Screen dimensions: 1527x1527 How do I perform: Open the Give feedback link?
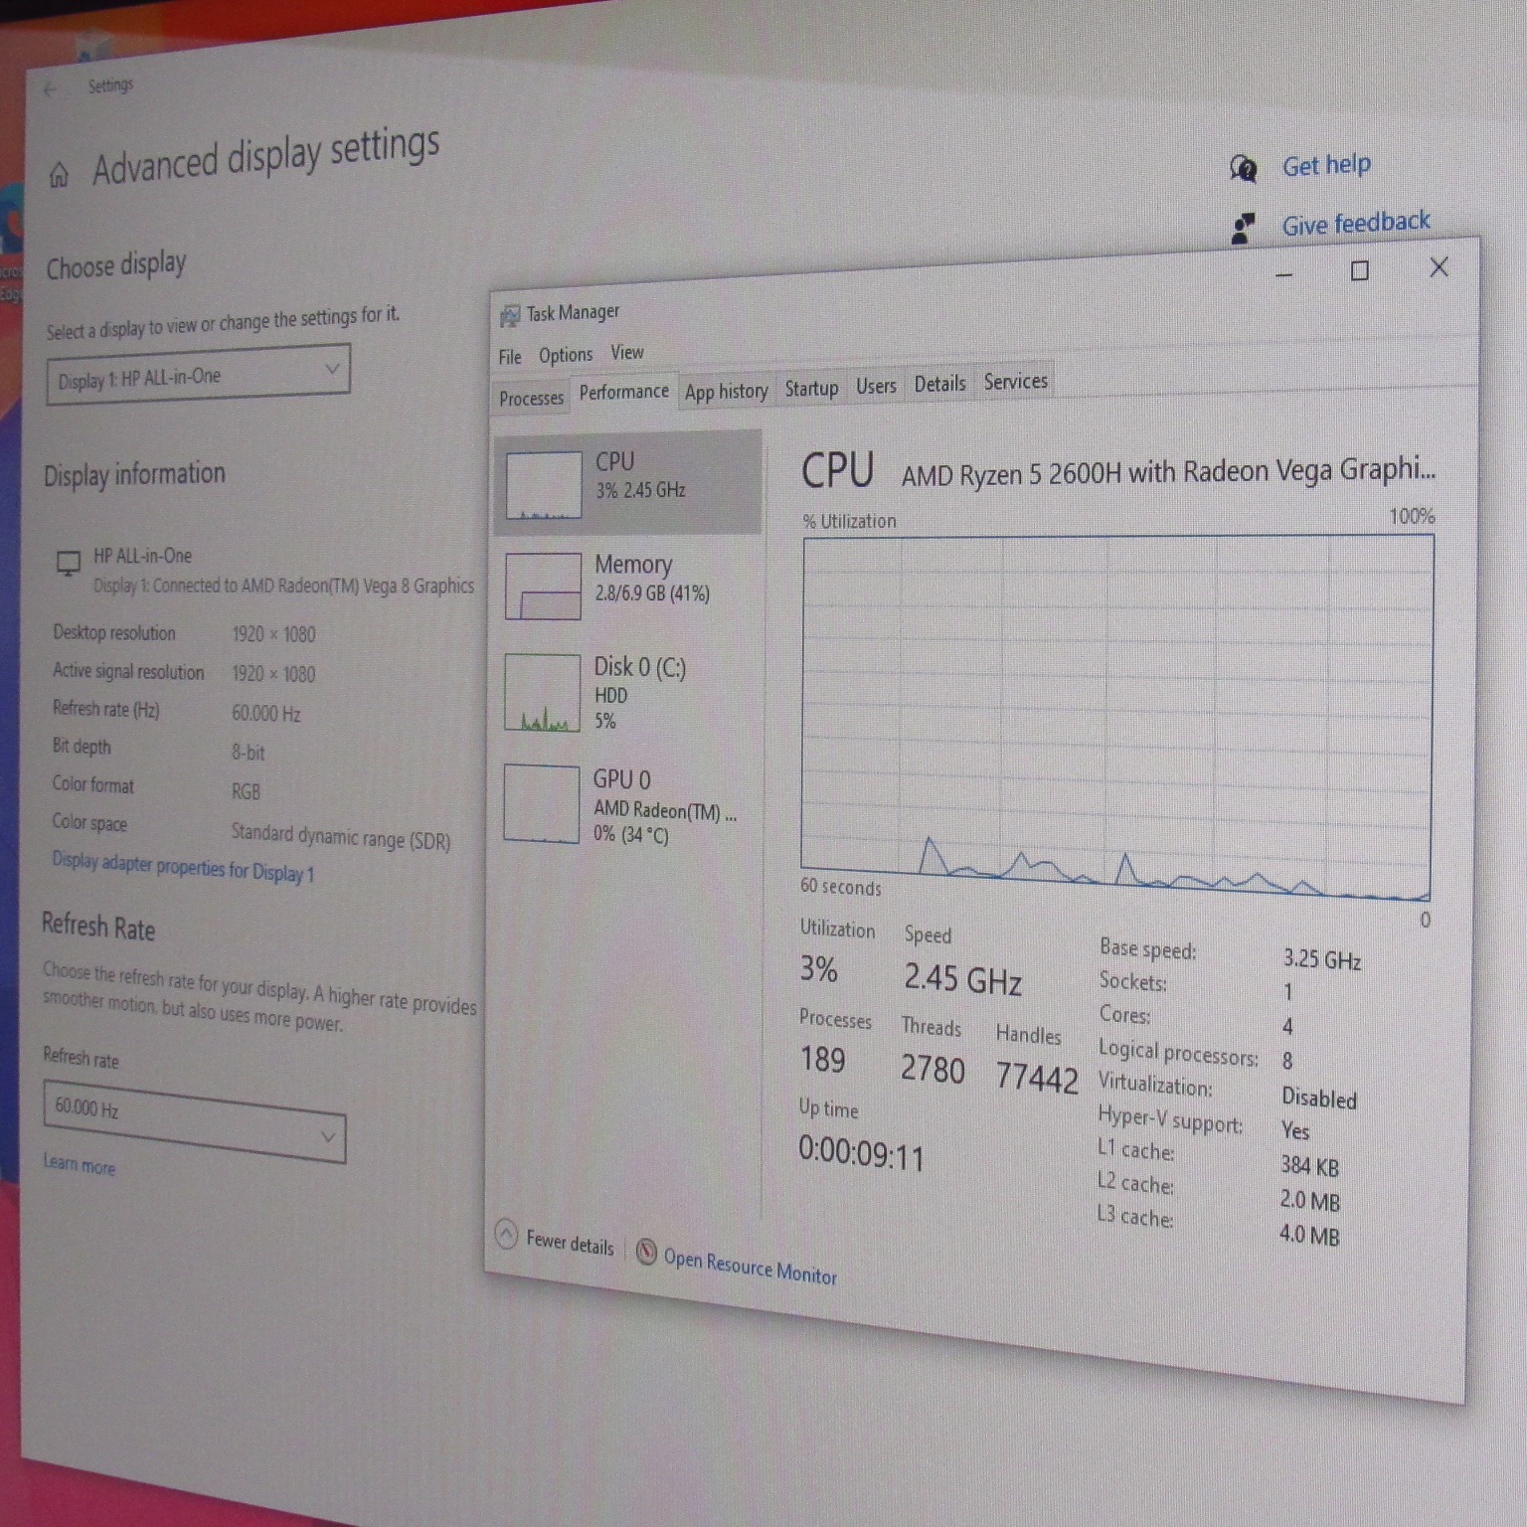coord(1356,223)
